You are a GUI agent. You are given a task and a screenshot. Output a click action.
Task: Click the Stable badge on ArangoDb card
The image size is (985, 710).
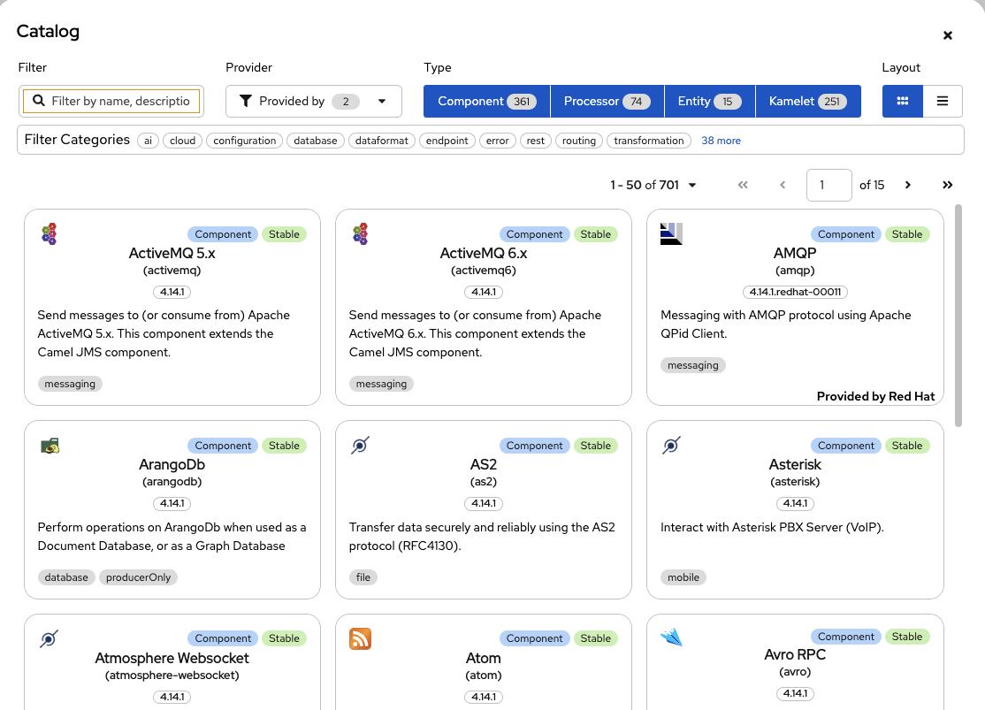[284, 446]
